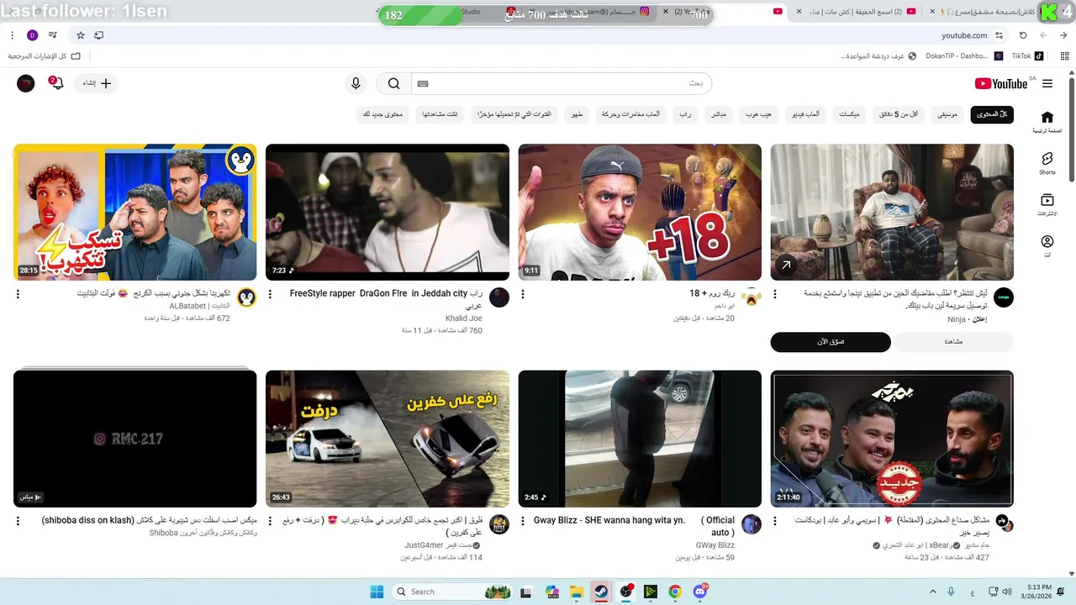Click the 'سوّق الآن' ad button
Viewport: 1076px width, 605px height.
(831, 342)
